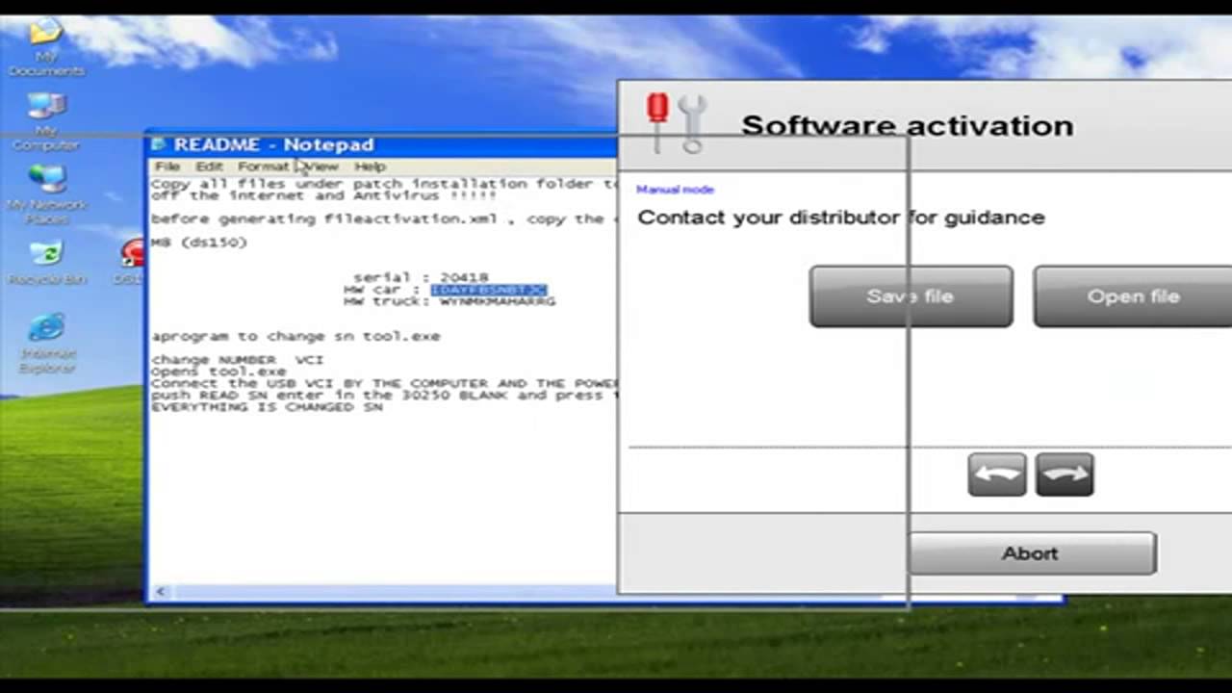Viewport: 1232px width, 693px height.
Task: Click the 'MB (ds150)' line in Notepad
Action: (199, 243)
